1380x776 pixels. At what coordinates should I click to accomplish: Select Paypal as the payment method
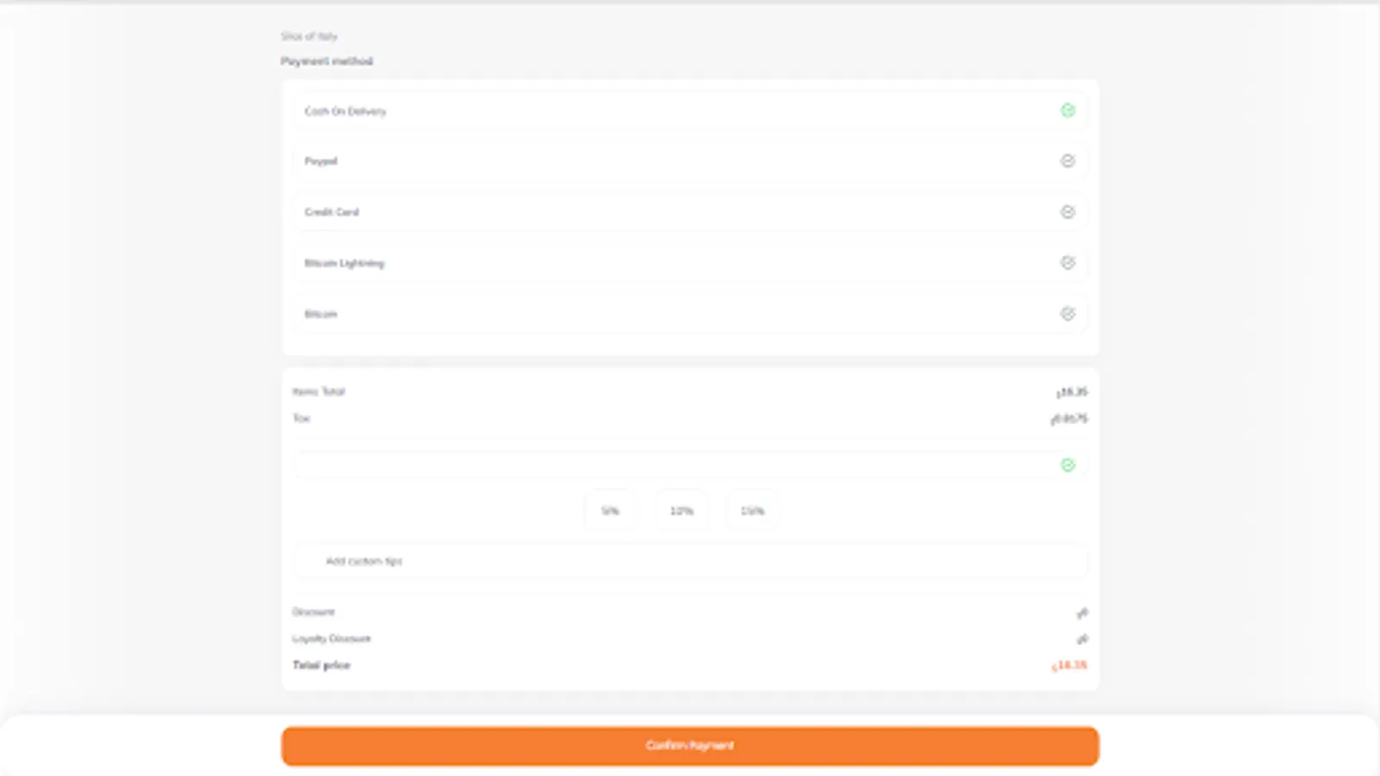[x=604, y=160]
